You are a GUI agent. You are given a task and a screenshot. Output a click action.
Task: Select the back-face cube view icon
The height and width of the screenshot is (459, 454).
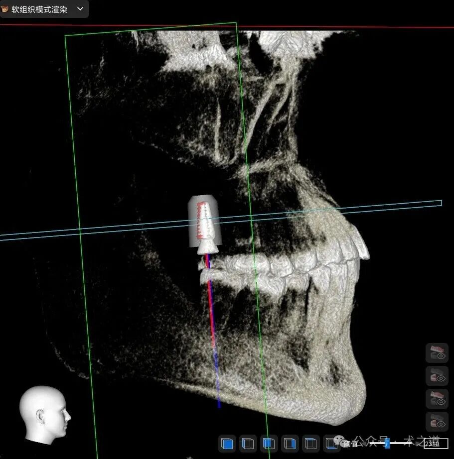[x=269, y=444]
